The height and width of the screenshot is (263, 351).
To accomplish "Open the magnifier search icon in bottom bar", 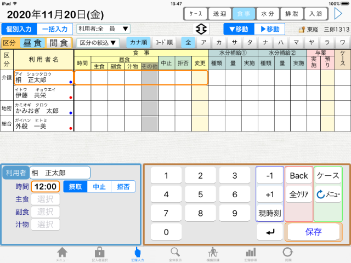I will point(175,253).
